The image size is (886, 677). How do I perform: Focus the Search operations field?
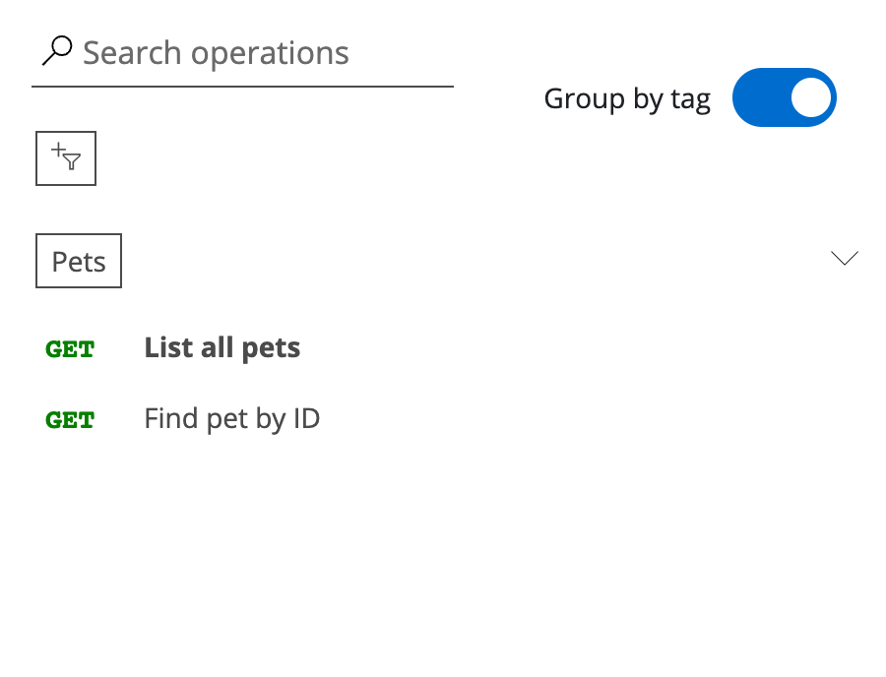click(x=243, y=53)
